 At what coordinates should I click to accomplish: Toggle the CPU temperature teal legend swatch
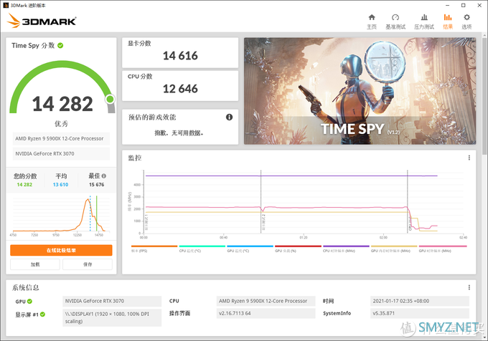[x=202, y=246]
